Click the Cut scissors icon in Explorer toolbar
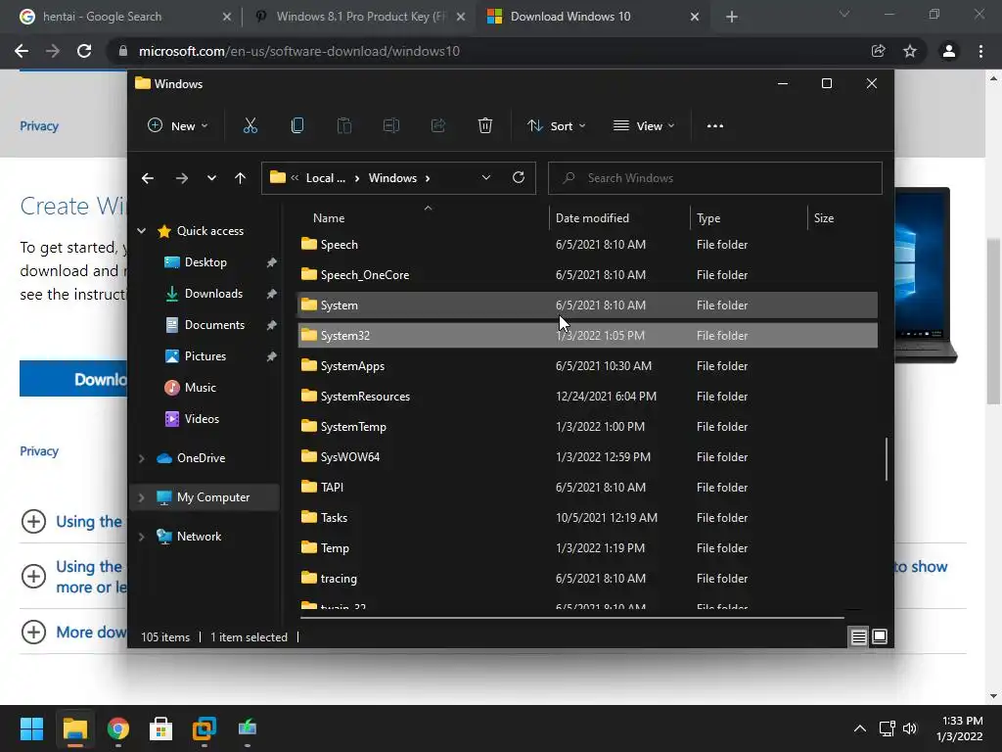 click(250, 126)
